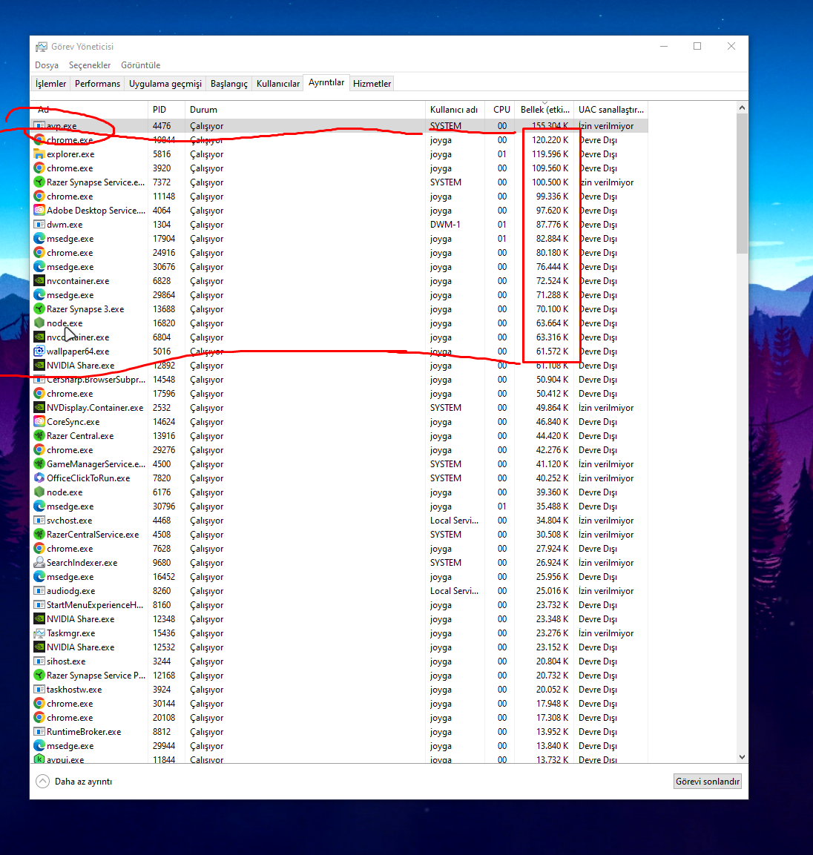This screenshot has height=855, width=813.
Task: Click the Taskmgr.exe icon
Action: tap(39, 633)
